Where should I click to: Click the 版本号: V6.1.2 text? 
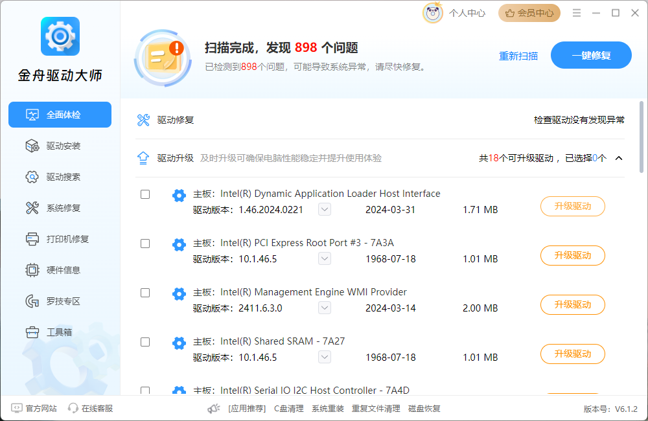coord(610,409)
